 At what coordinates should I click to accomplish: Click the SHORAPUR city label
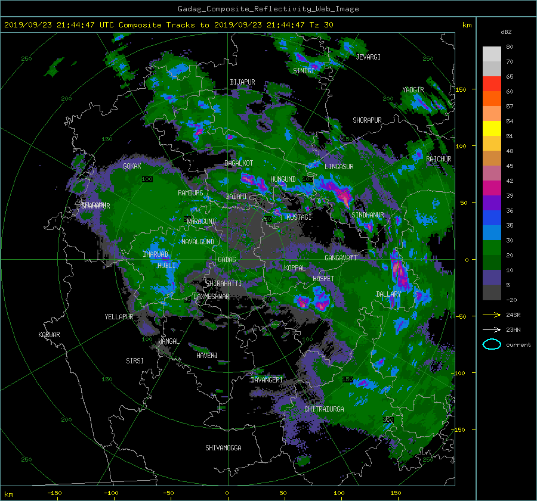367,120
